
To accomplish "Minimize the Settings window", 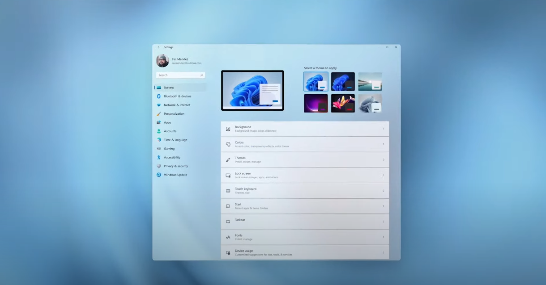I will click(379, 47).
